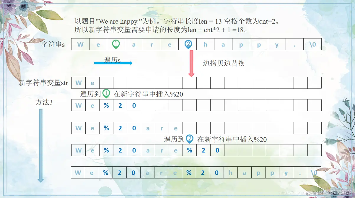
Task: Click the blue 遍历s arrow
Action: click(x=113, y=63)
